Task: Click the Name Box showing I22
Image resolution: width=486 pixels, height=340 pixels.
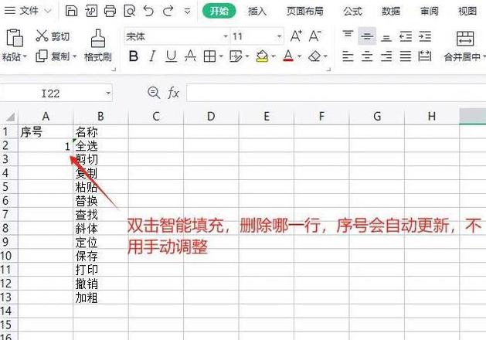Action: (x=50, y=93)
